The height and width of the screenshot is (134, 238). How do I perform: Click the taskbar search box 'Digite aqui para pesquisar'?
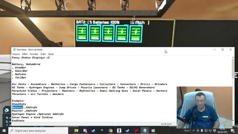(x=38, y=131)
